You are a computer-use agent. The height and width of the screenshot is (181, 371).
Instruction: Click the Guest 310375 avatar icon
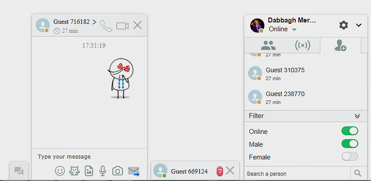pos(255,73)
